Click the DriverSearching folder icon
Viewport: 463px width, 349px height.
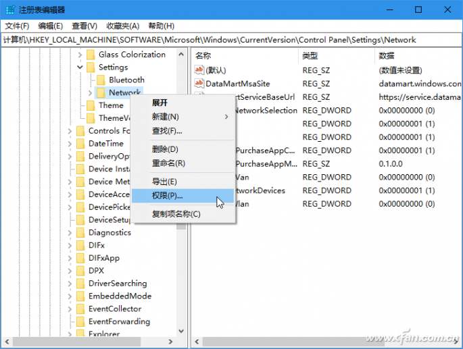click(x=80, y=284)
